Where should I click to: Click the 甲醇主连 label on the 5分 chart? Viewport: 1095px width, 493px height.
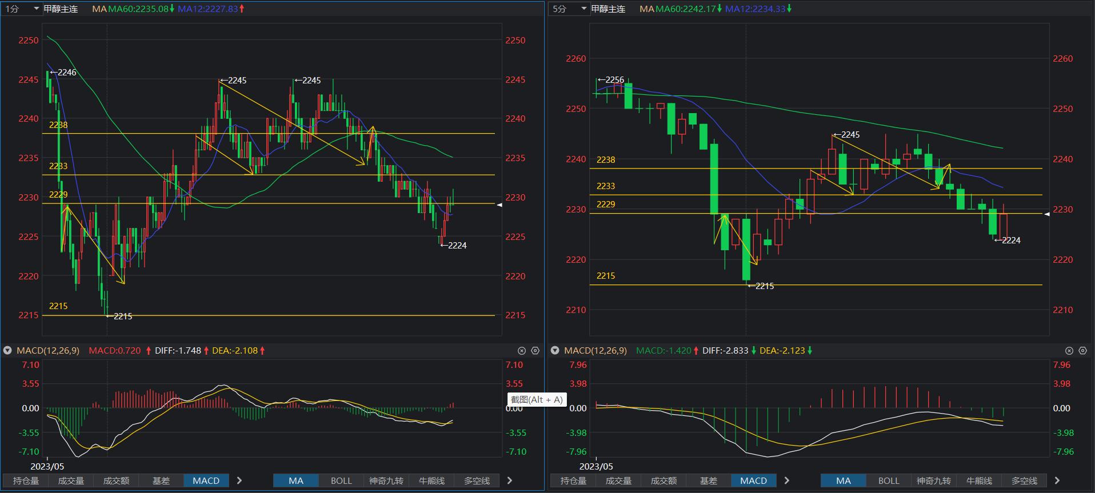pyautogui.click(x=608, y=9)
